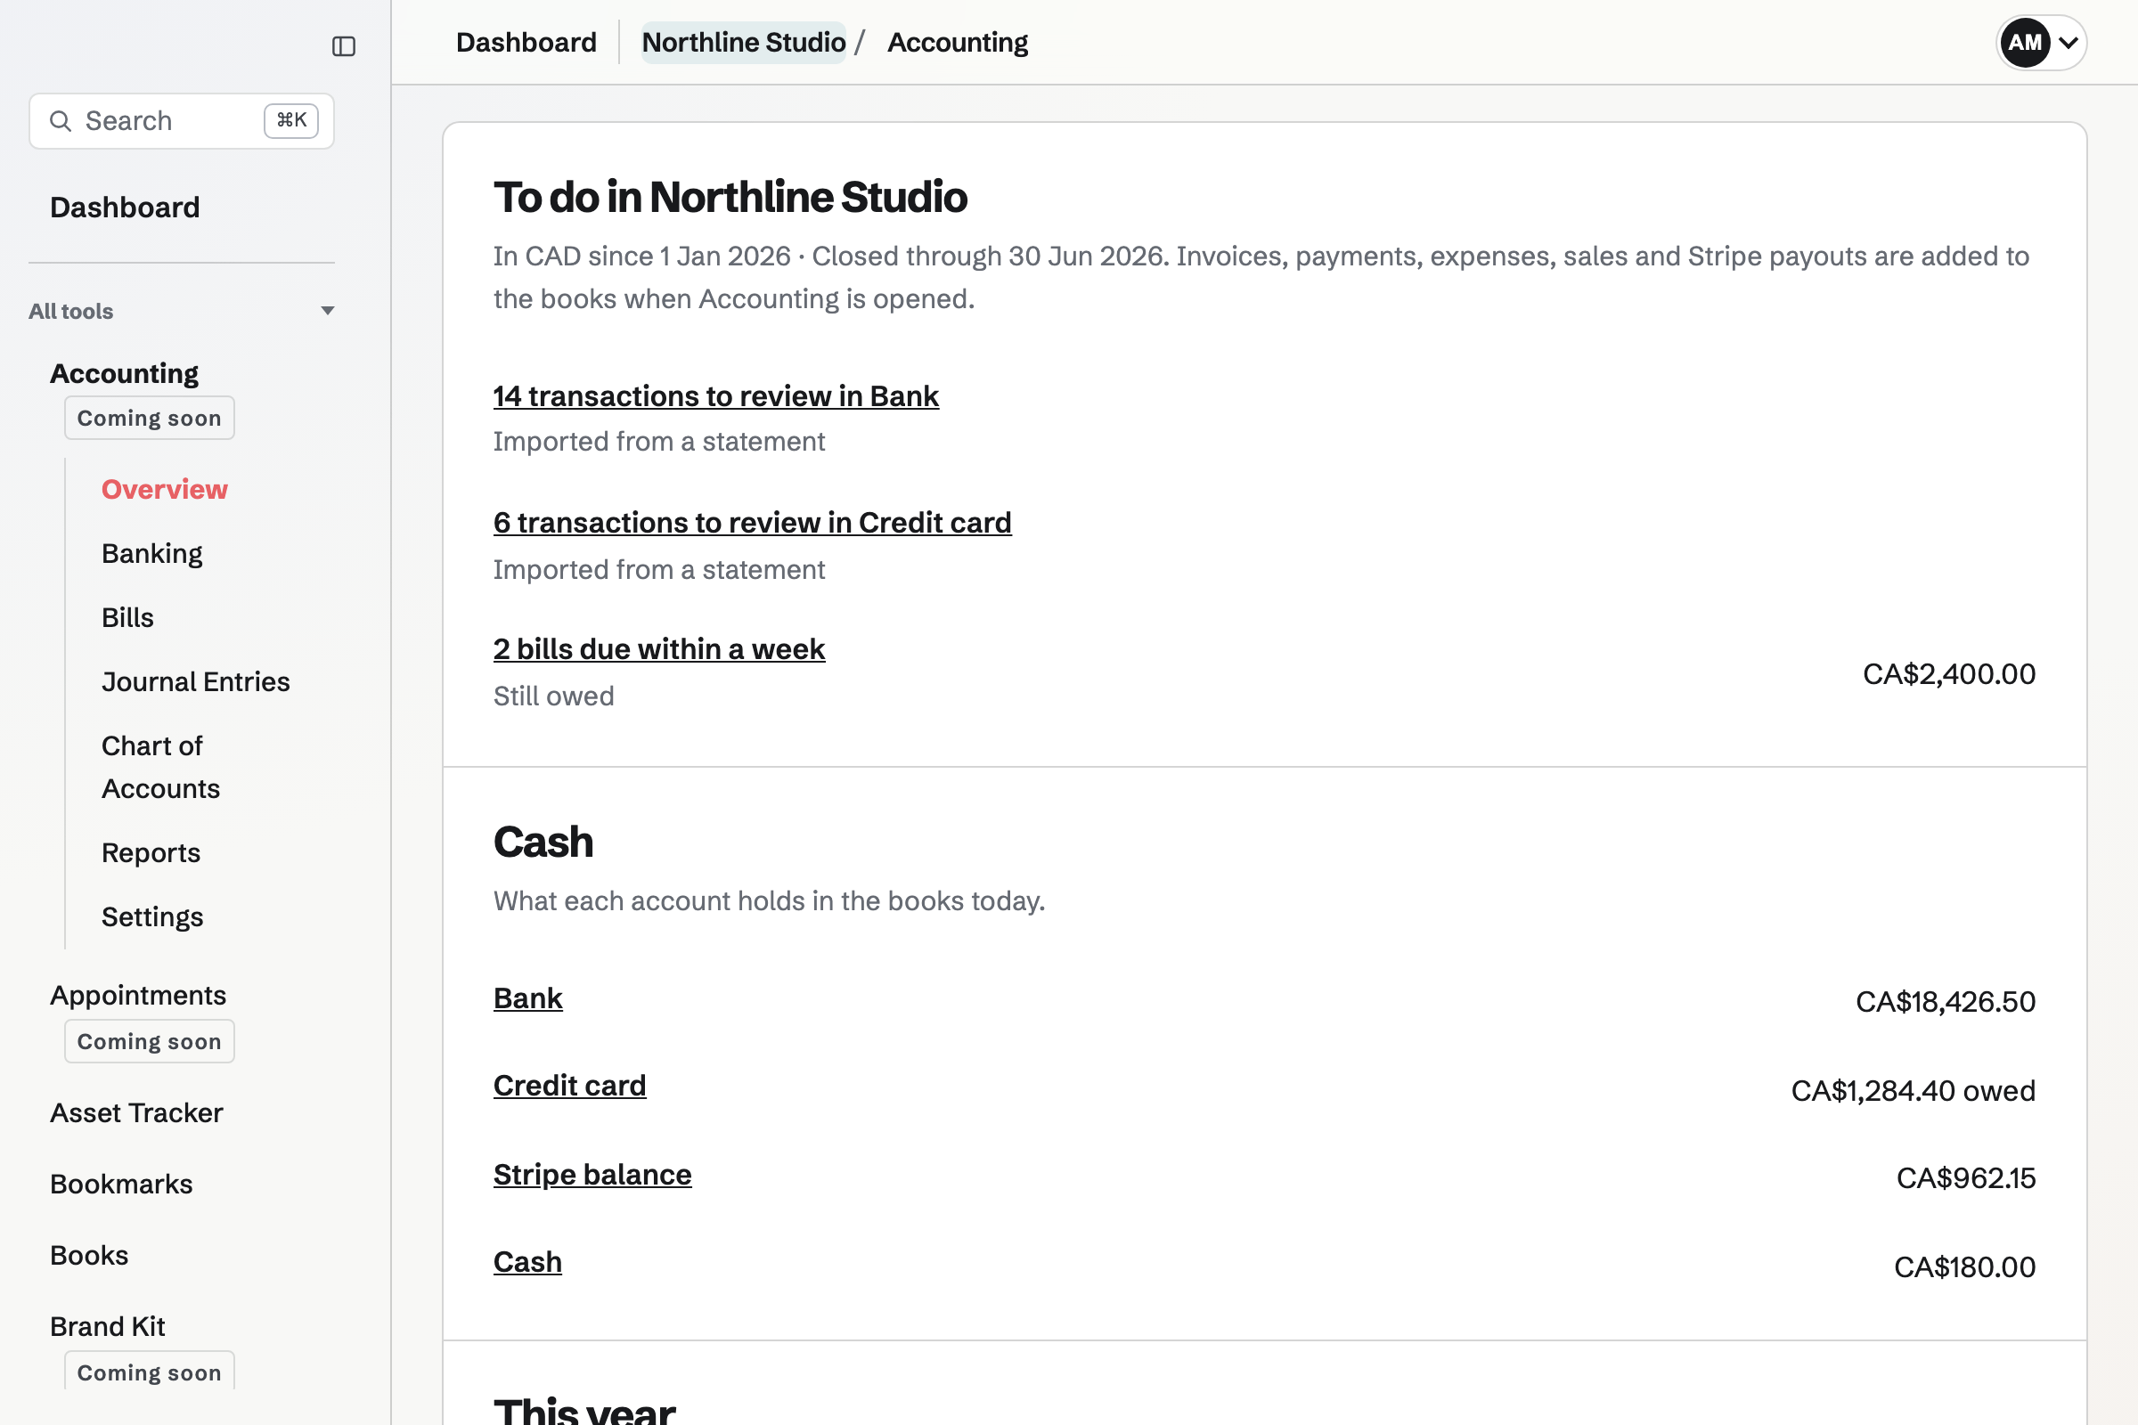Open Reports in sidebar
The height and width of the screenshot is (1425, 2138).
point(151,852)
